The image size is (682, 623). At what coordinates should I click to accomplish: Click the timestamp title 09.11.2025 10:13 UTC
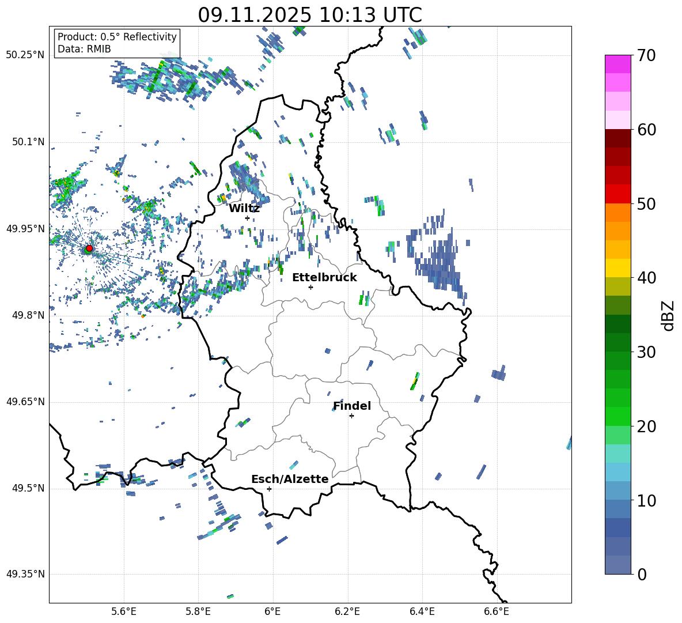click(x=310, y=15)
